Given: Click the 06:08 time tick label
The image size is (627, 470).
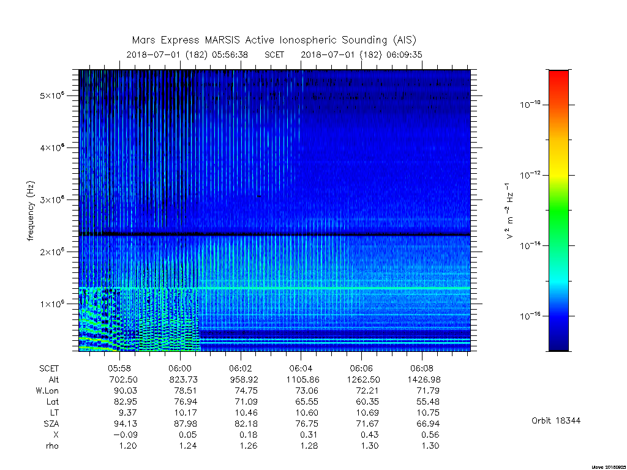Looking at the screenshot, I should 421,368.
